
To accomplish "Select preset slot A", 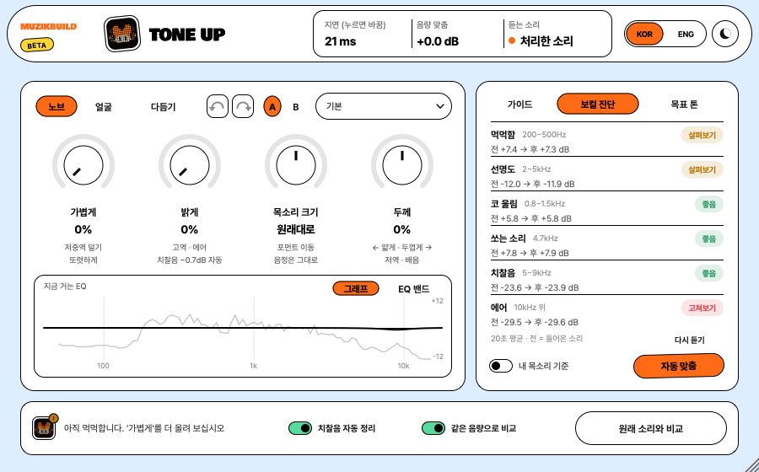I will pos(272,107).
